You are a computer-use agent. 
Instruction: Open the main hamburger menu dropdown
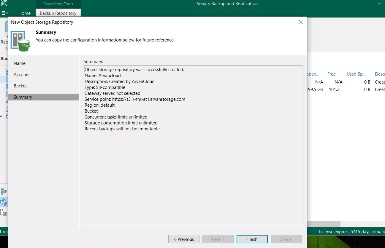[x=5, y=13]
